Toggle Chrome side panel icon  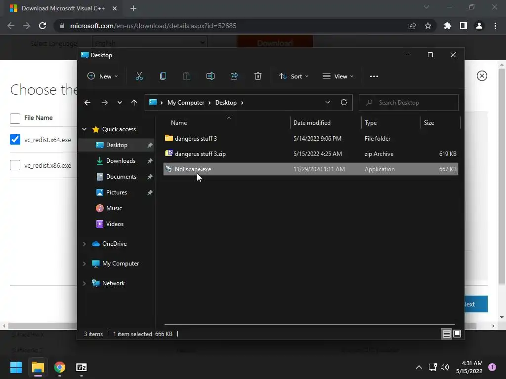pyautogui.click(x=464, y=26)
